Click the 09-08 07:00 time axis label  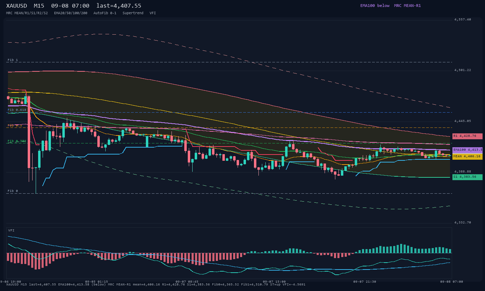click(452, 282)
